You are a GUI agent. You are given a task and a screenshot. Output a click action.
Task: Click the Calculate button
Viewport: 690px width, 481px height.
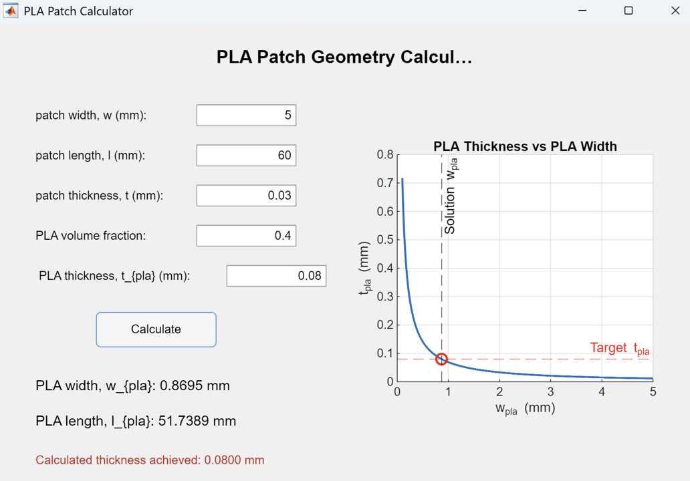click(156, 329)
